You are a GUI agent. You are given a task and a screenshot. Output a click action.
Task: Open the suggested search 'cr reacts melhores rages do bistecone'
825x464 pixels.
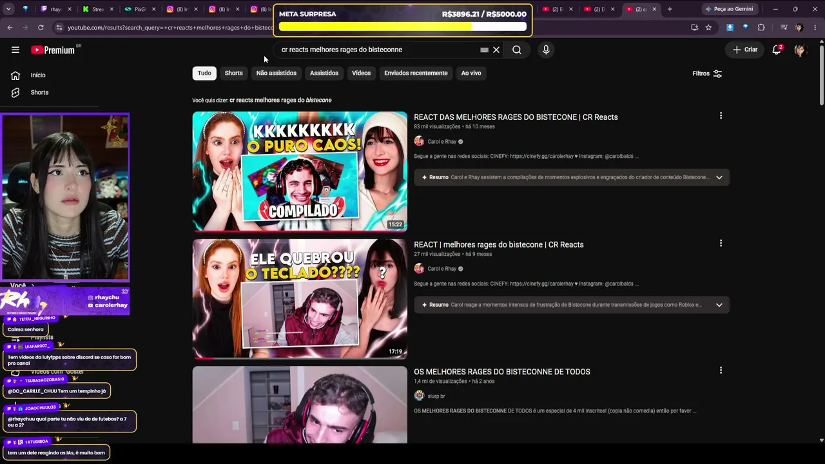[280, 101]
